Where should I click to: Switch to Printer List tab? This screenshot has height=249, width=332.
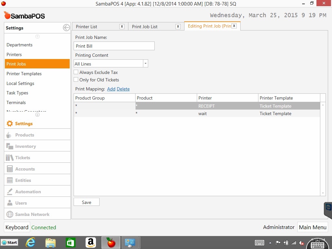click(x=86, y=27)
